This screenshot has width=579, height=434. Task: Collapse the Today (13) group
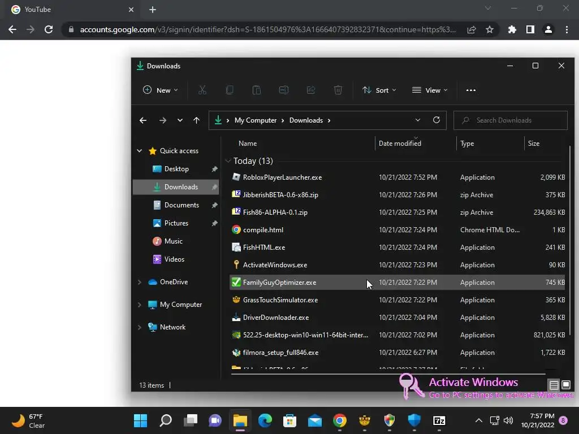point(228,161)
